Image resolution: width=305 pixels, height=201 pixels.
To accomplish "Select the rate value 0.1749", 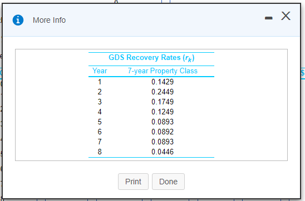I will tap(163, 102).
